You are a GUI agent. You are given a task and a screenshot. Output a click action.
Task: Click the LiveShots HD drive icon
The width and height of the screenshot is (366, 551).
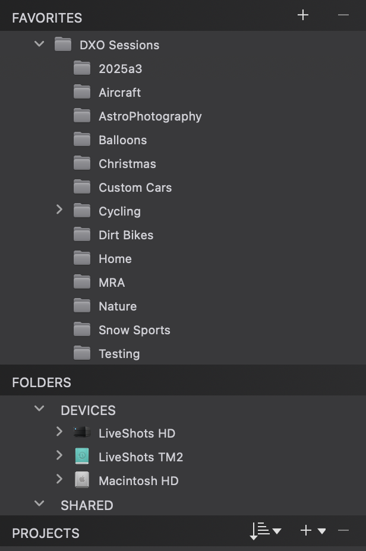(x=82, y=433)
